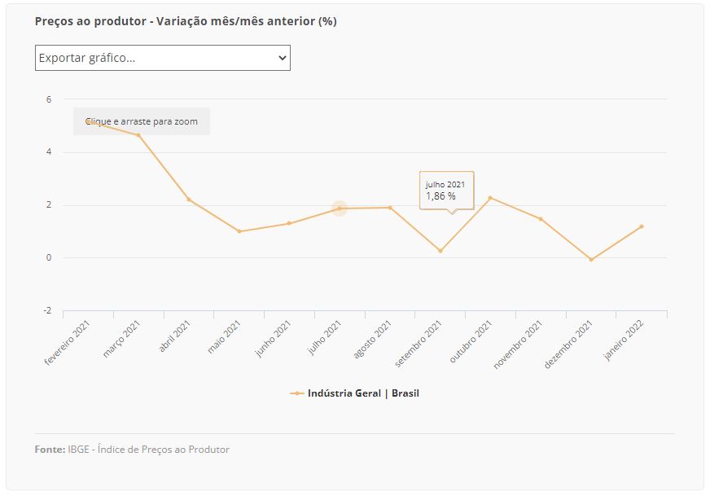Click the abril 2021 data point
The width and height of the screenshot is (710, 496).
[189, 200]
